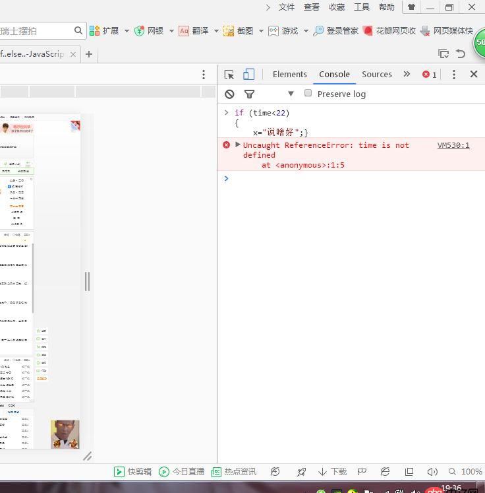Toggle the device toolbar icon

point(248,75)
